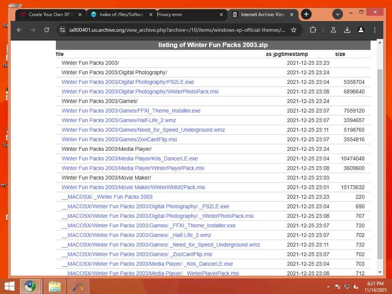Click the size value 15173632
Image resolution: width=392 pixels, height=294 pixels.
coord(353,187)
